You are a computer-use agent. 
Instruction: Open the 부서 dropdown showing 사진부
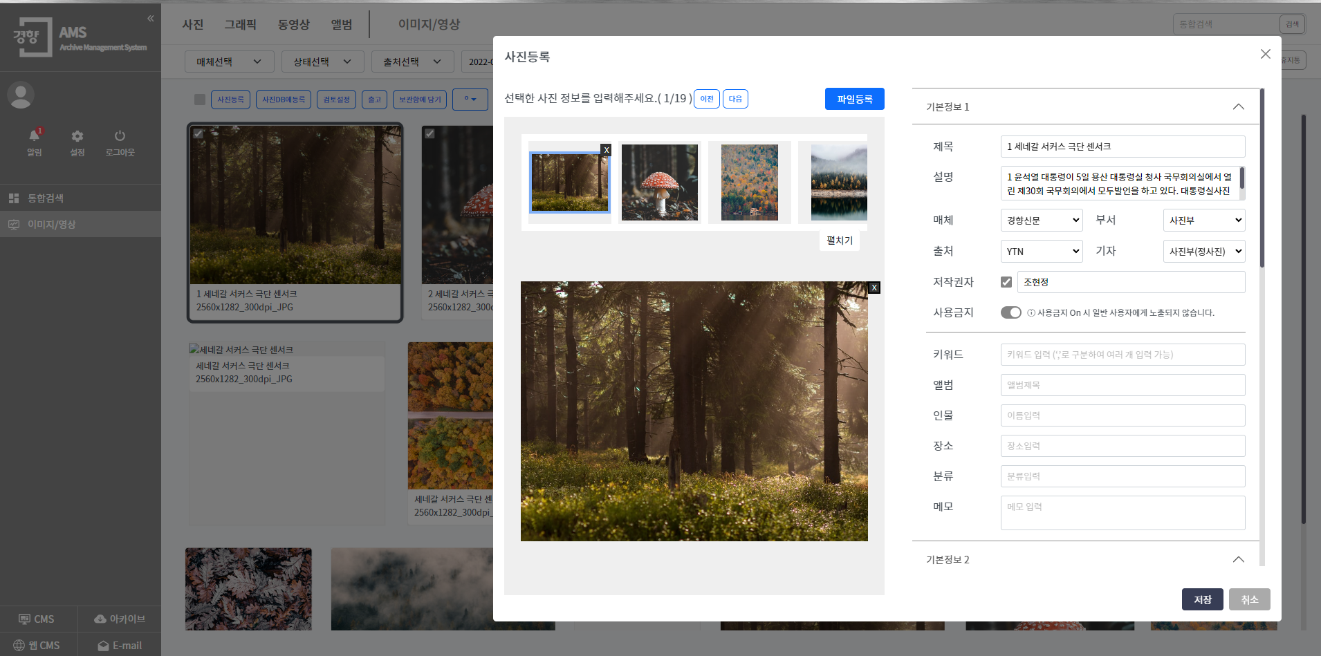[x=1204, y=221]
